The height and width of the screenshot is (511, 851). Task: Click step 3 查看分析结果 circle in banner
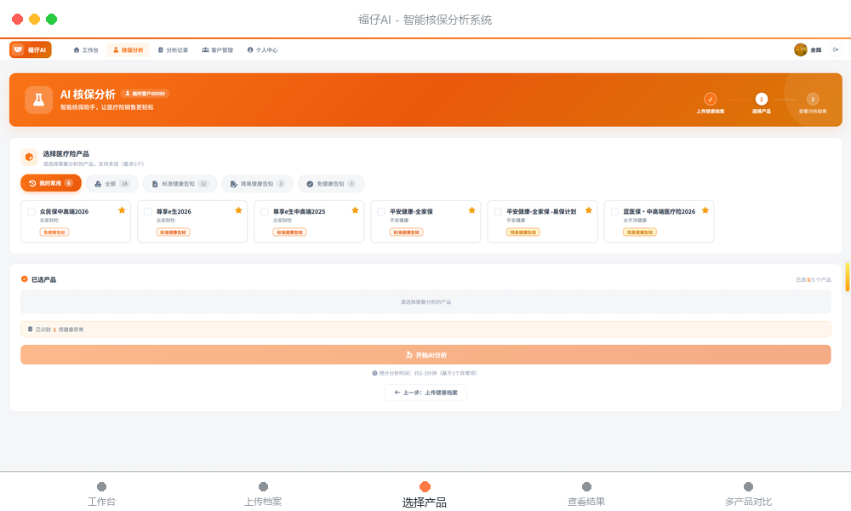812,99
